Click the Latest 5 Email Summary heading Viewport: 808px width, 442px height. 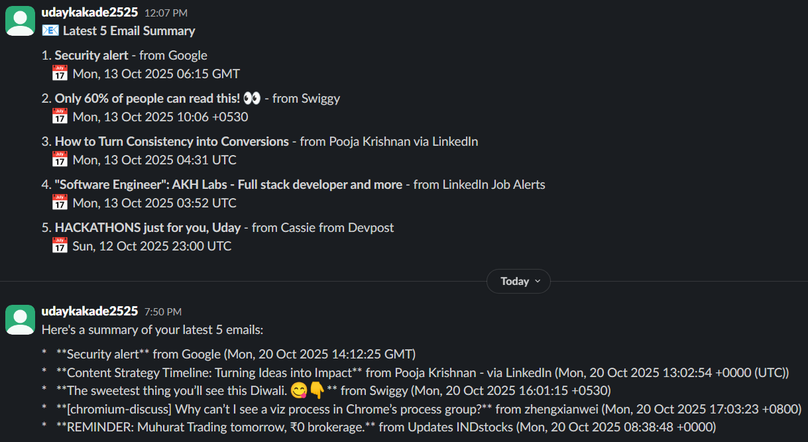point(129,31)
